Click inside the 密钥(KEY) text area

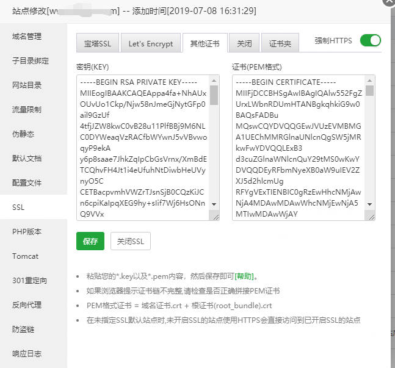pos(142,146)
